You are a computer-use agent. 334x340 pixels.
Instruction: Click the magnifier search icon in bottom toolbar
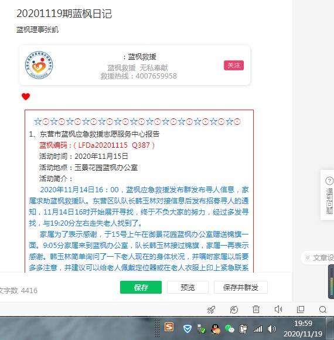(323, 310)
